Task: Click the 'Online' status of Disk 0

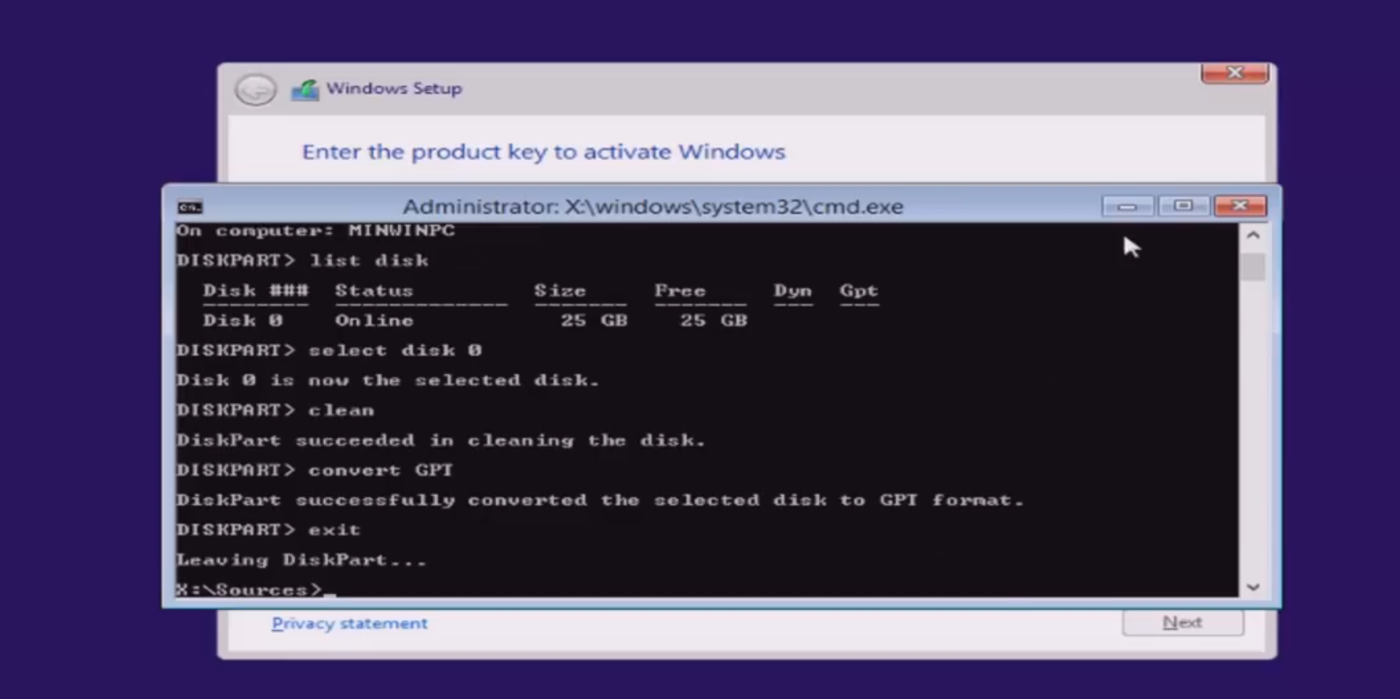Action: pyautogui.click(x=374, y=320)
